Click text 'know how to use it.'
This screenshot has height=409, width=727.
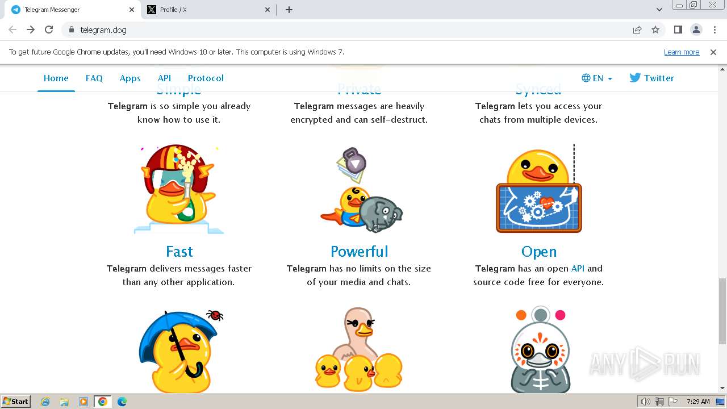(179, 120)
